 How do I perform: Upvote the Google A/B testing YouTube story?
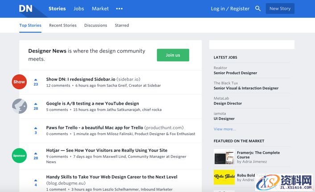tap(36, 104)
